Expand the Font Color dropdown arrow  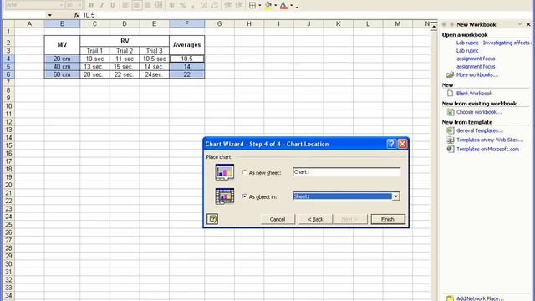pos(291,5)
